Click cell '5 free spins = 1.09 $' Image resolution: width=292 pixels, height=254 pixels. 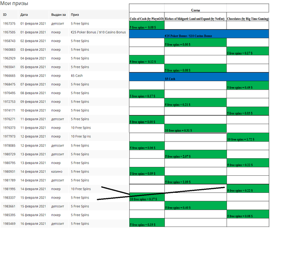196,180
